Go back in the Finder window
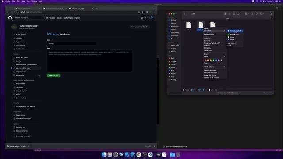Image resolution: width=283 pixels, height=159 pixels. pyautogui.click(x=184, y=14)
